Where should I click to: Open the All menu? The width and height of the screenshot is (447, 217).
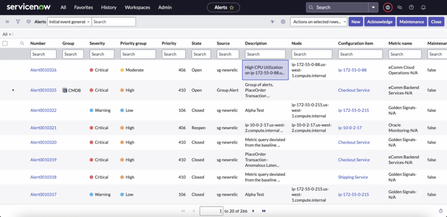(63, 7)
